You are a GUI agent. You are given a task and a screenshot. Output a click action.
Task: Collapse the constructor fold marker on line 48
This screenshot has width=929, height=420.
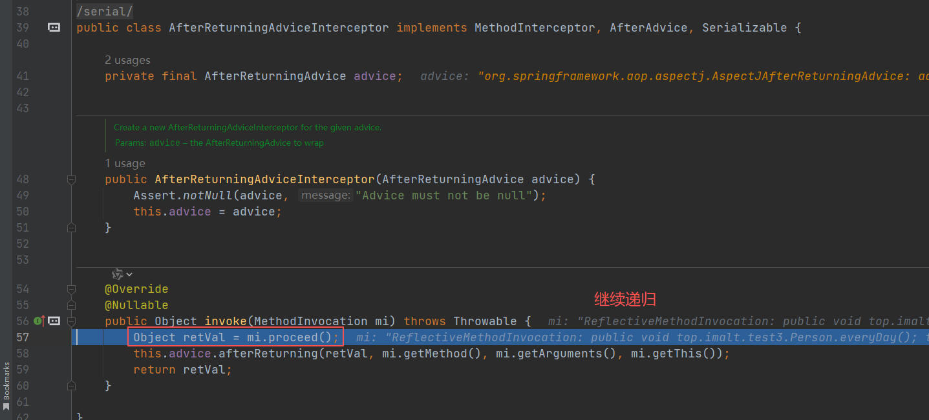(72, 179)
